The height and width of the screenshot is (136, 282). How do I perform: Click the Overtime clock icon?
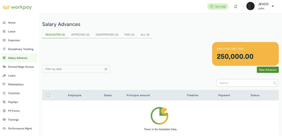(4, 93)
